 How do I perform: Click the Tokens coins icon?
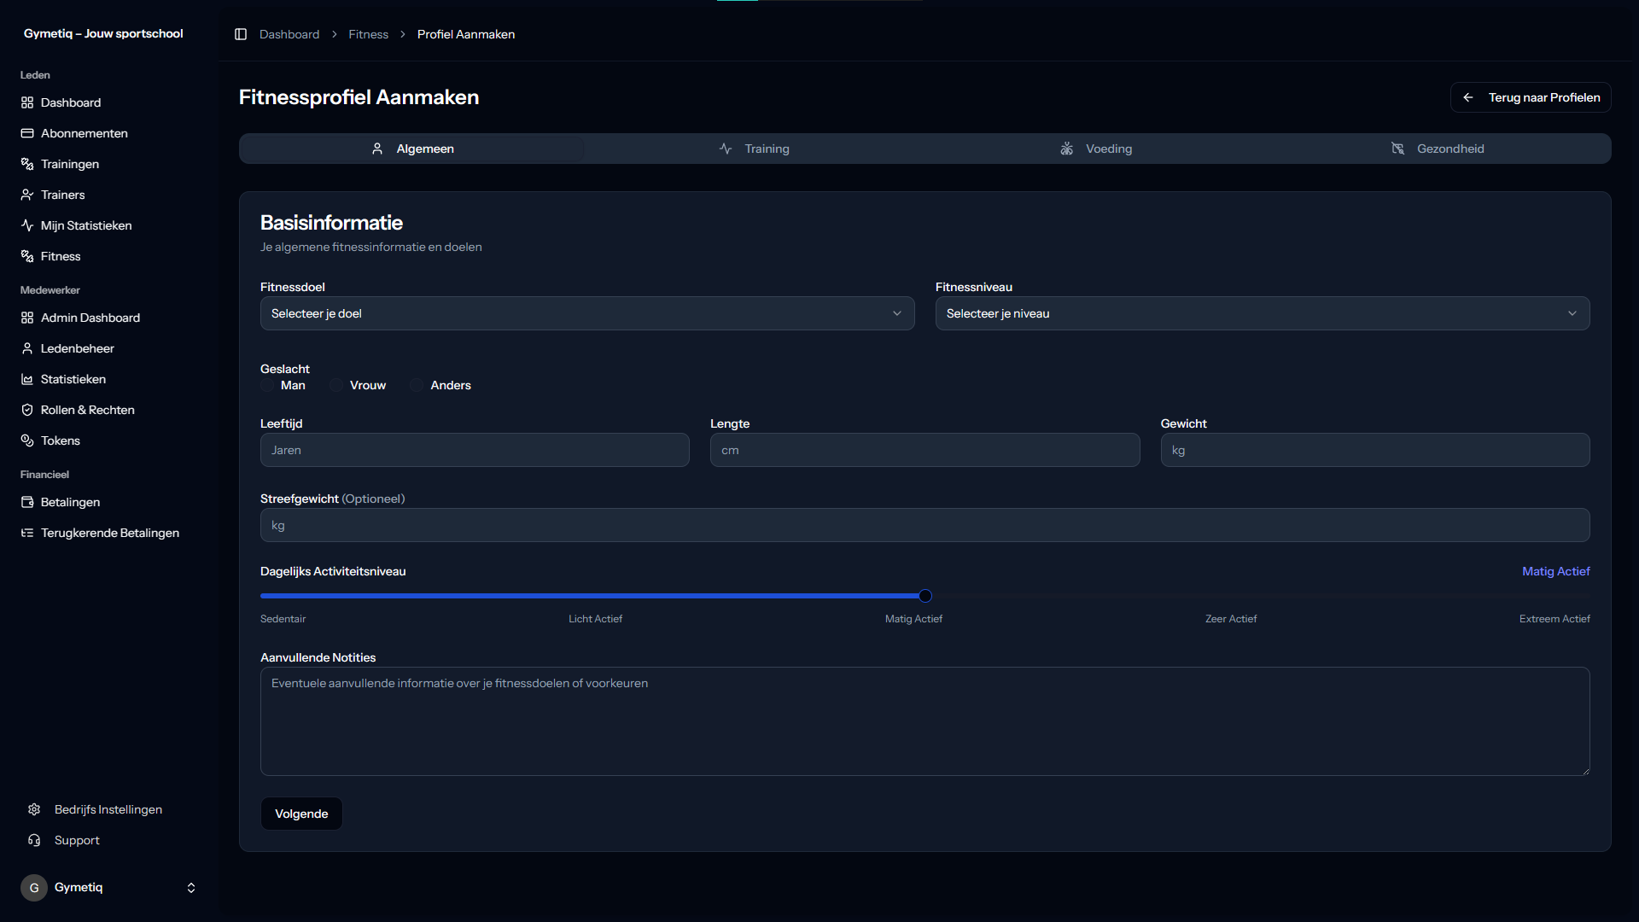27,441
